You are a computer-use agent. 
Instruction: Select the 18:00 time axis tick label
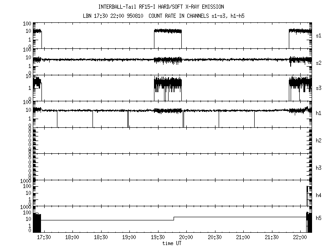[x=72, y=238]
